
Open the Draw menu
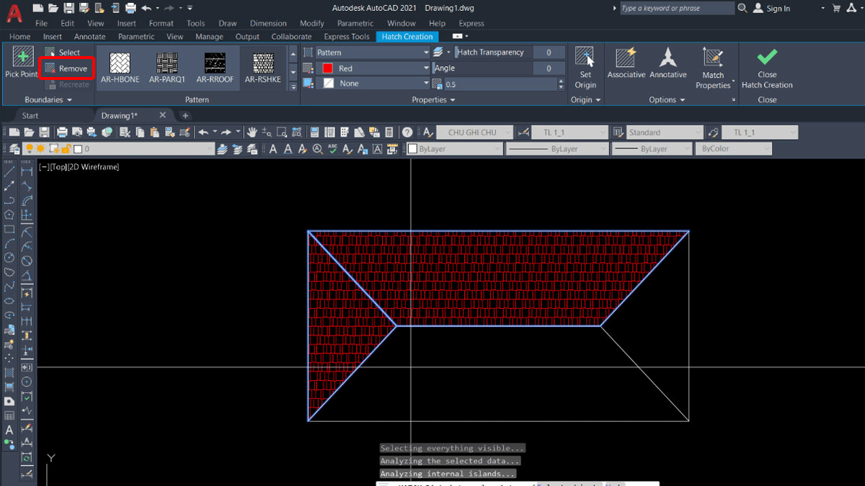tap(228, 23)
